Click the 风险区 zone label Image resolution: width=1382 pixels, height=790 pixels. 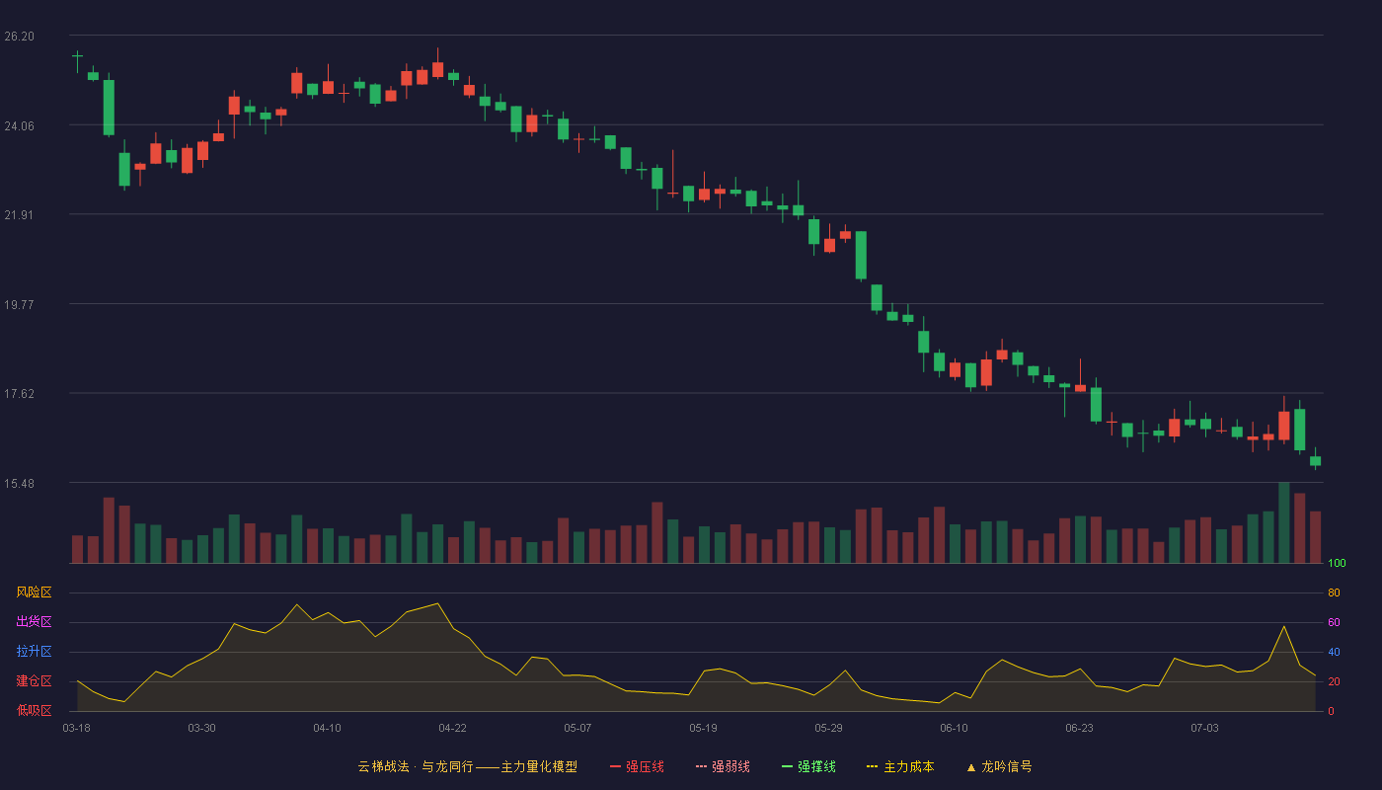(x=35, y=592)
